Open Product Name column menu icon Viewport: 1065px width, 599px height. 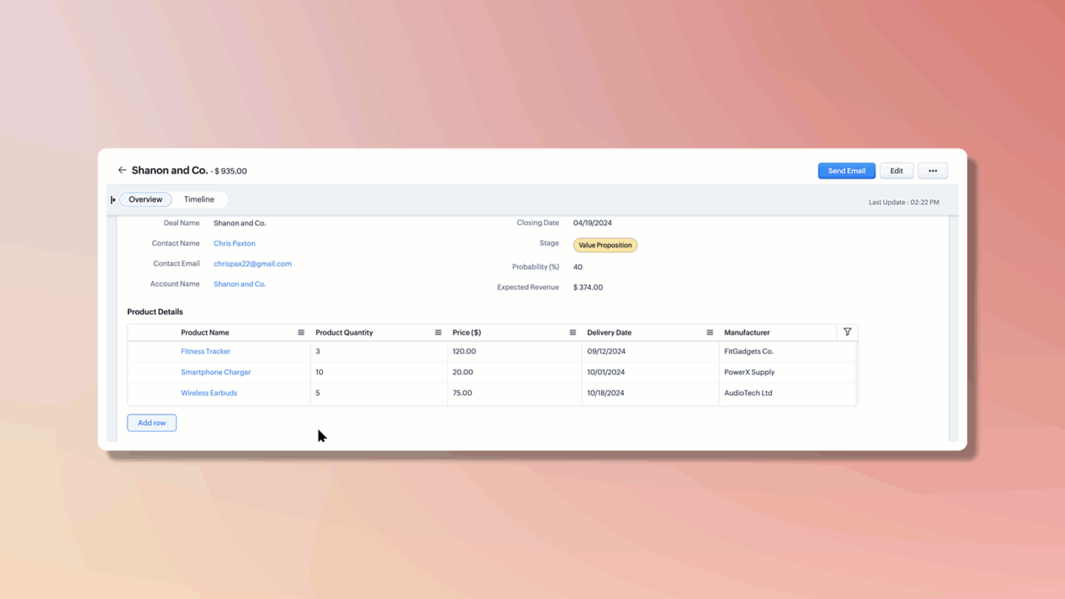click(x=301, y=333)
